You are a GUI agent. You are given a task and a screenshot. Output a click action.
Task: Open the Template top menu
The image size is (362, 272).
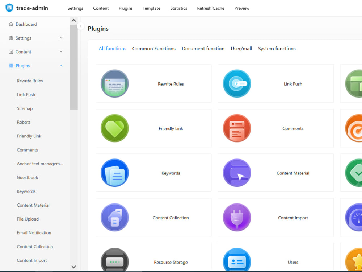[x=151, y=8]
